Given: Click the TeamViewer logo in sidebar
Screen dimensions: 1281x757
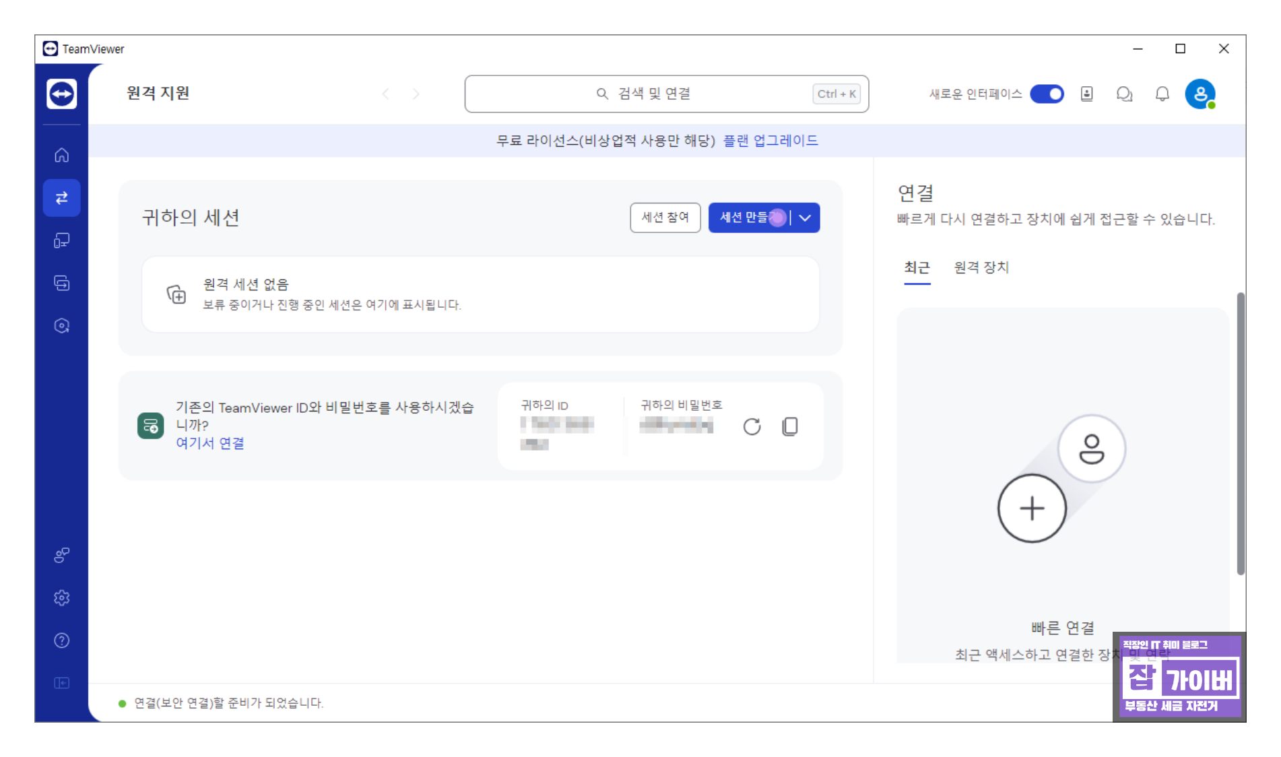Looking at the screenshot, I should tap(61, 94).
